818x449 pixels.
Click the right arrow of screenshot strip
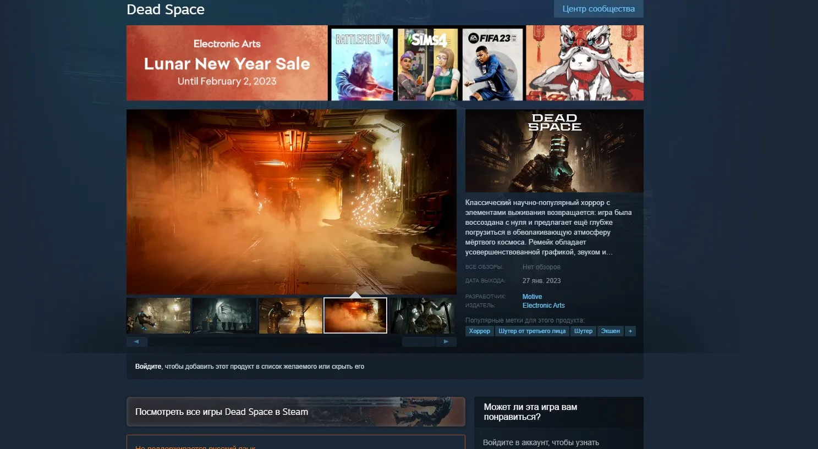(x=446, y=342)
